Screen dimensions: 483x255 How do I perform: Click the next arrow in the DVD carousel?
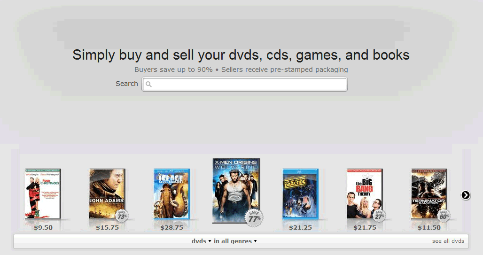[466, 195]
